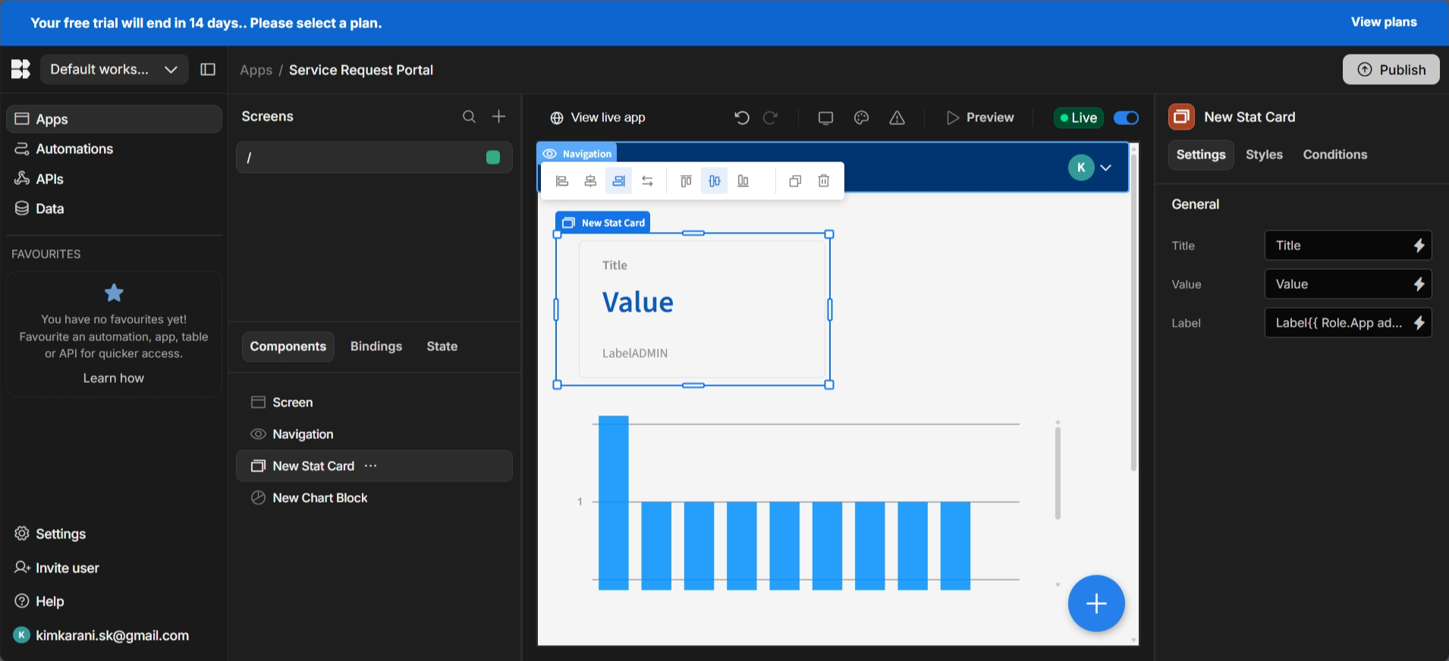Open View live app
The width and height of the screenshot is (1449, 661).
pos(598,117)
